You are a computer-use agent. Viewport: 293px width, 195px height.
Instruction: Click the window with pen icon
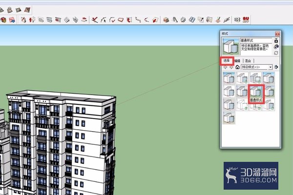pos(201,19)
